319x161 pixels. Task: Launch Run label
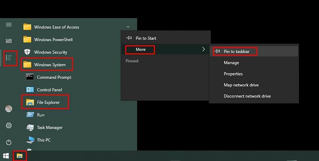(x=41, y=115)
